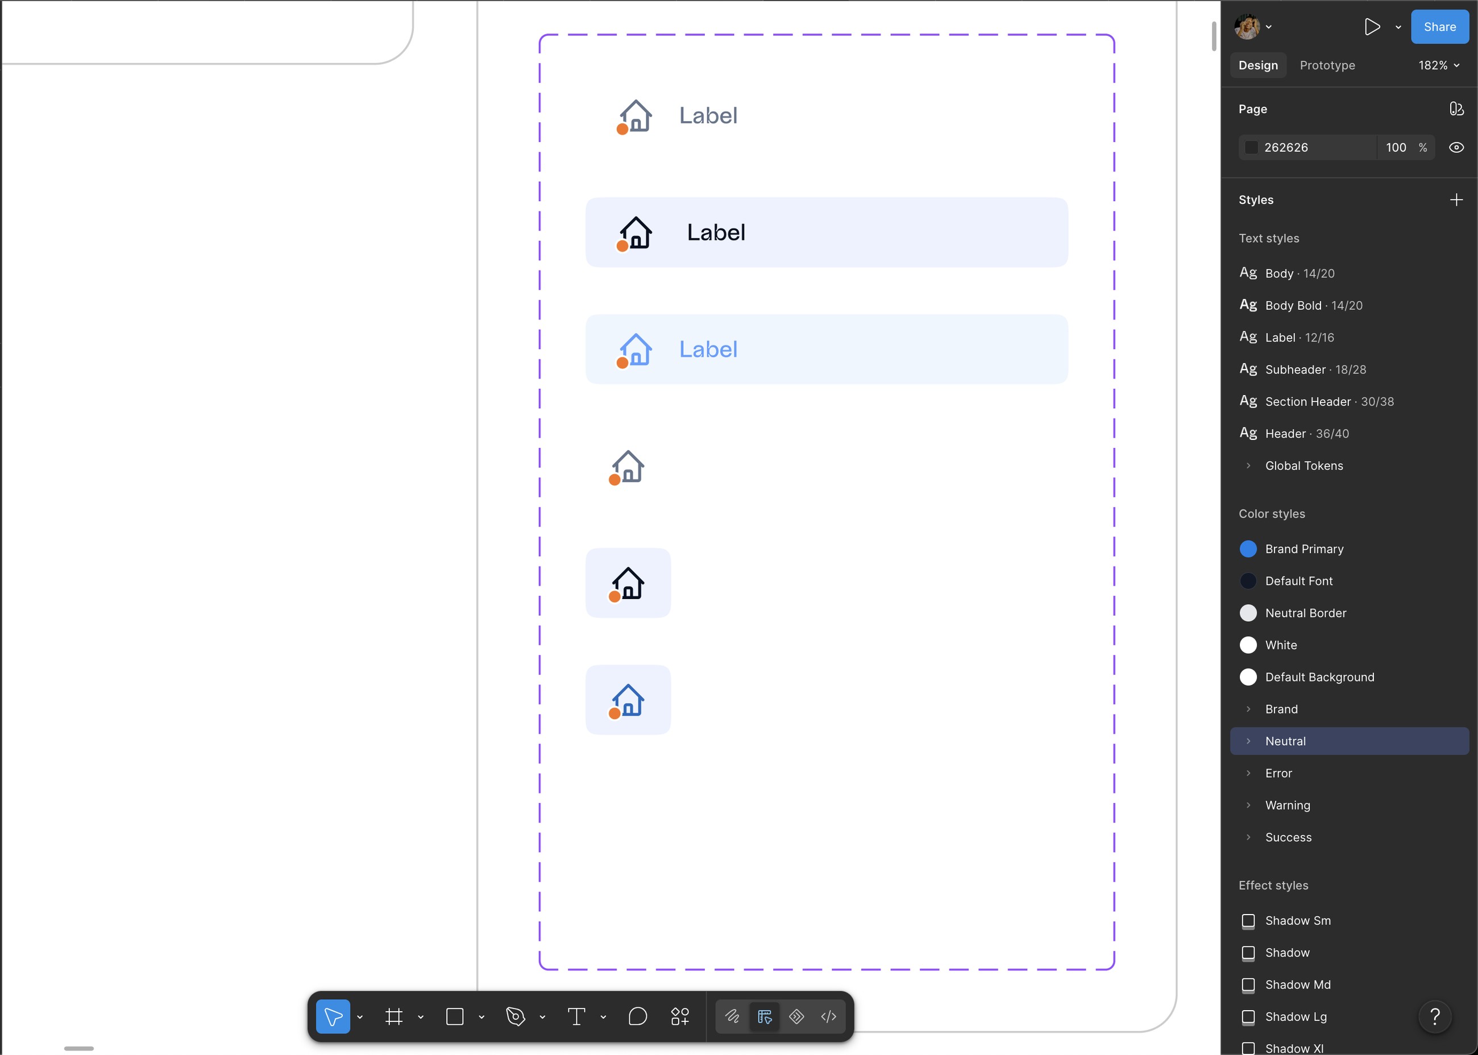Click the Brand Primary color swatch
The image size is (1478, 1055).
(1248, 549)
